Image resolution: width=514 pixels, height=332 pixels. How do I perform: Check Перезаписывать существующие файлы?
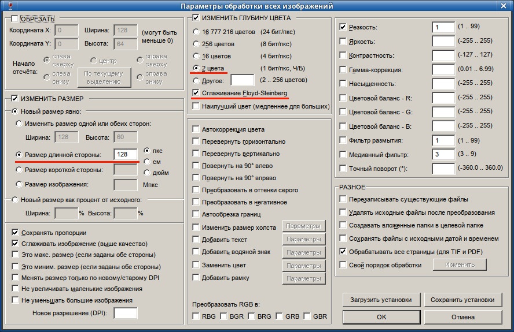pos(343,199)
